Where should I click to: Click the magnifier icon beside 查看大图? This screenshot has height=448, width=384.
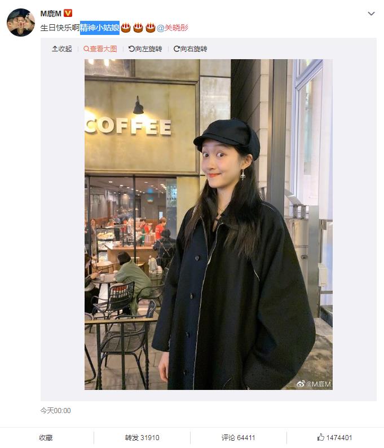click(86, 49)
